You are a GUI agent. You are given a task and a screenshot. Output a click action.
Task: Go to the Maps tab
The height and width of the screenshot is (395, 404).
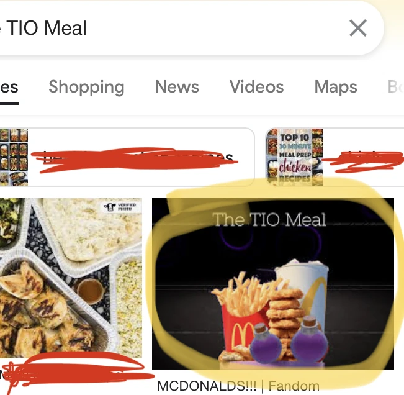(336, 86)
